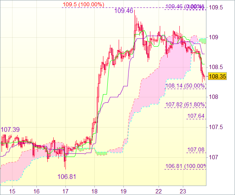The image size is (235, 195).
Task: Click date 15 on the time axis
Action: (12, 191)
